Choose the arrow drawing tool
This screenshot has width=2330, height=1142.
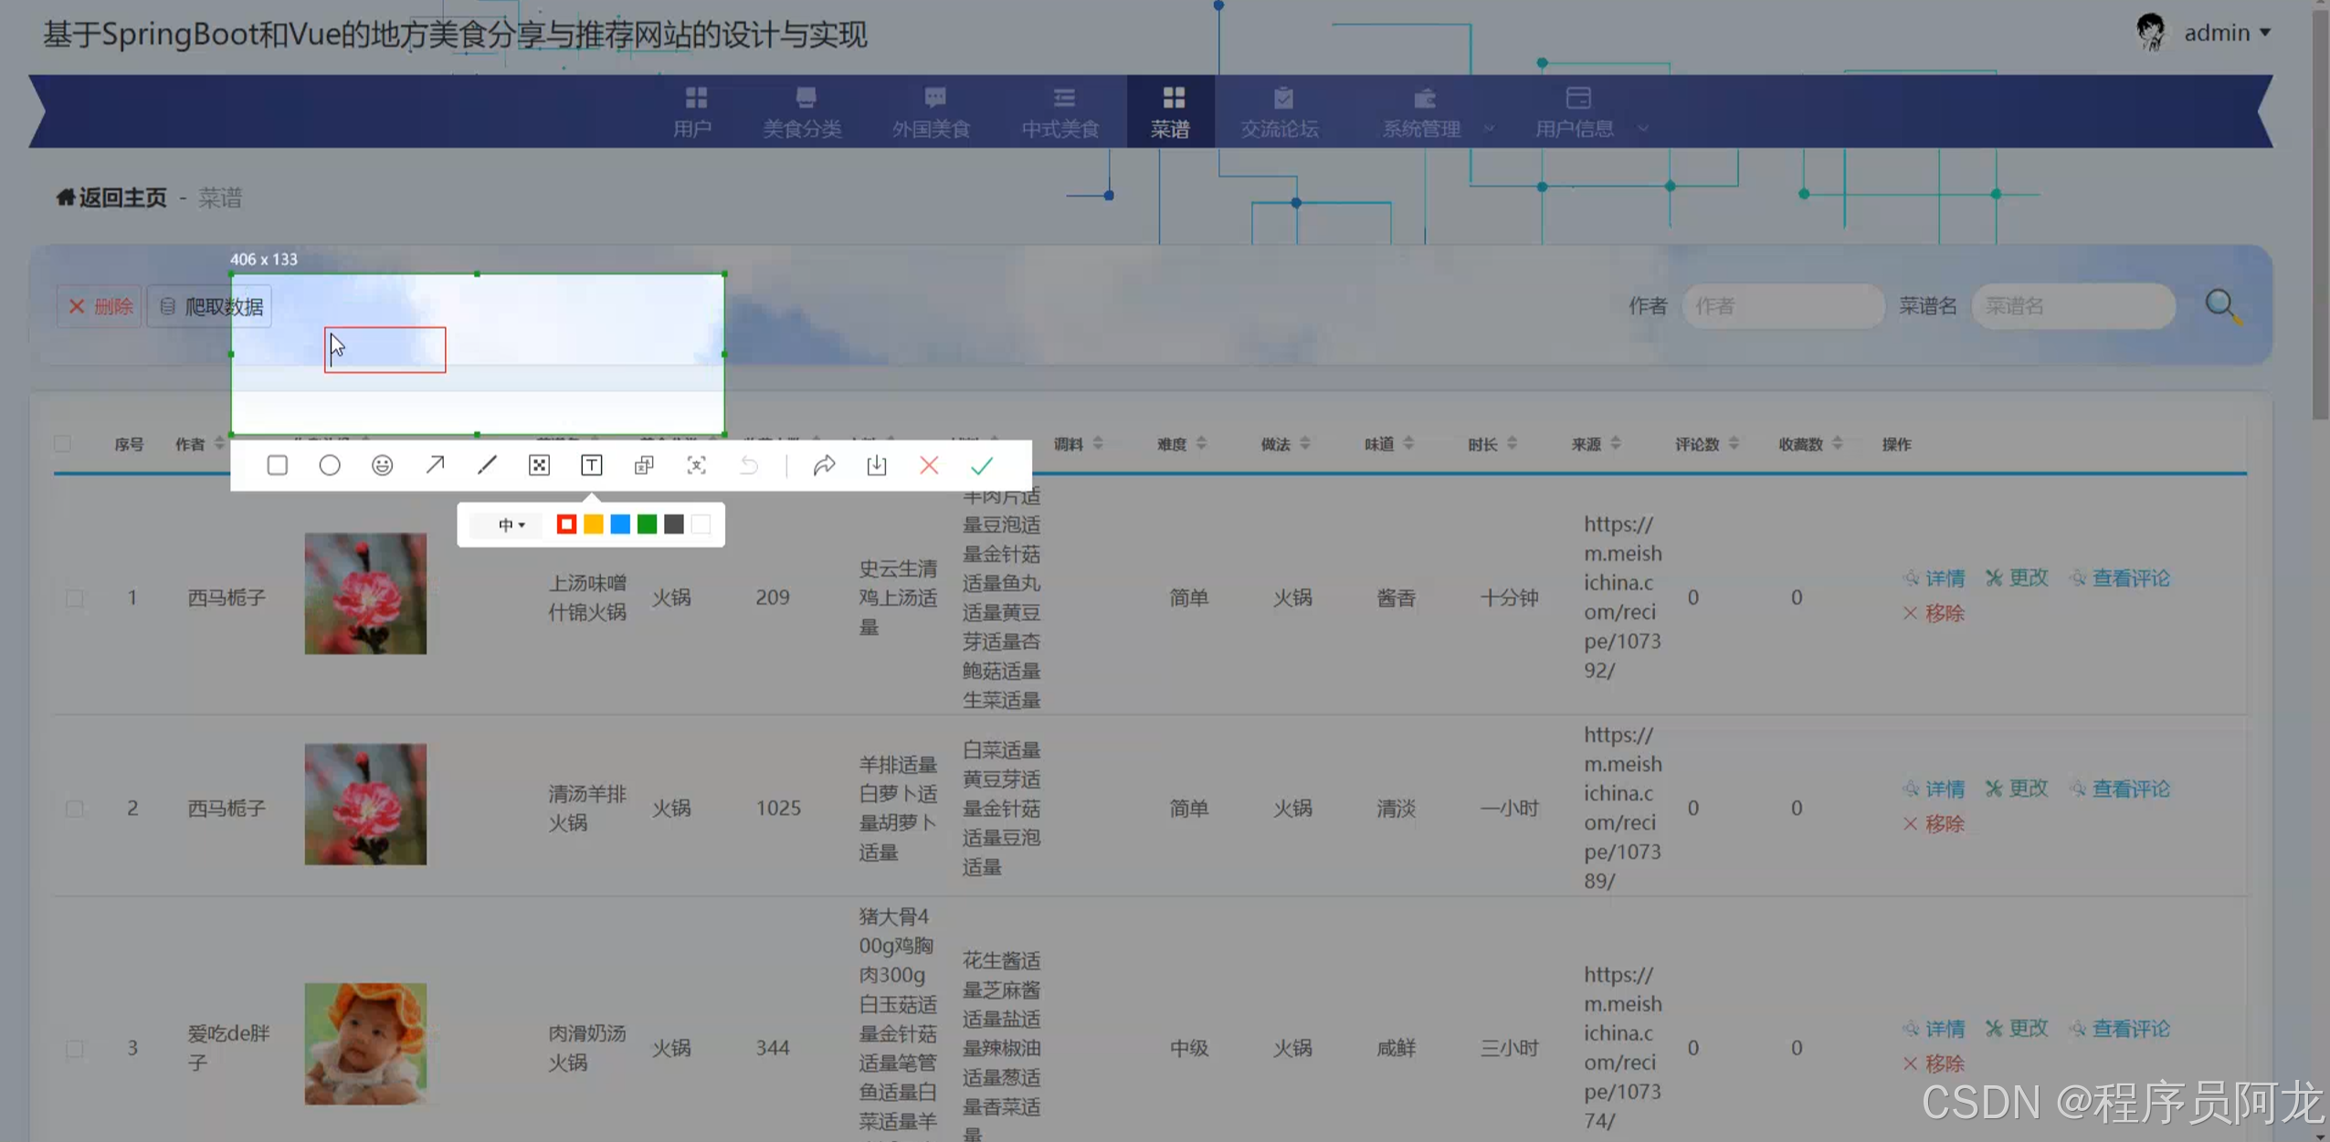tap(435, 466)
